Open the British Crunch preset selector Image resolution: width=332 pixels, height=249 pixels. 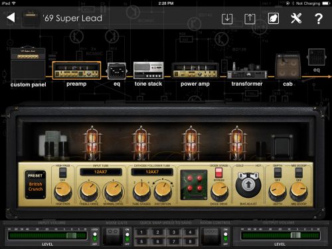coord(35,185)
